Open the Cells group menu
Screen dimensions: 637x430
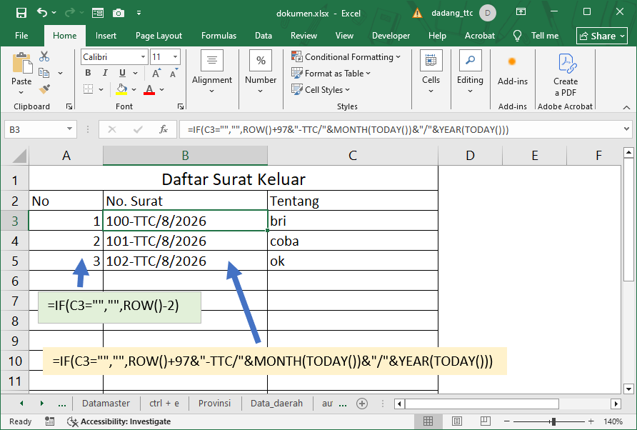coord(431,72)
